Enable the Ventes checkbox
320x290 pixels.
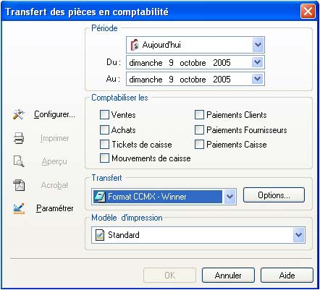tap(104, 115)
